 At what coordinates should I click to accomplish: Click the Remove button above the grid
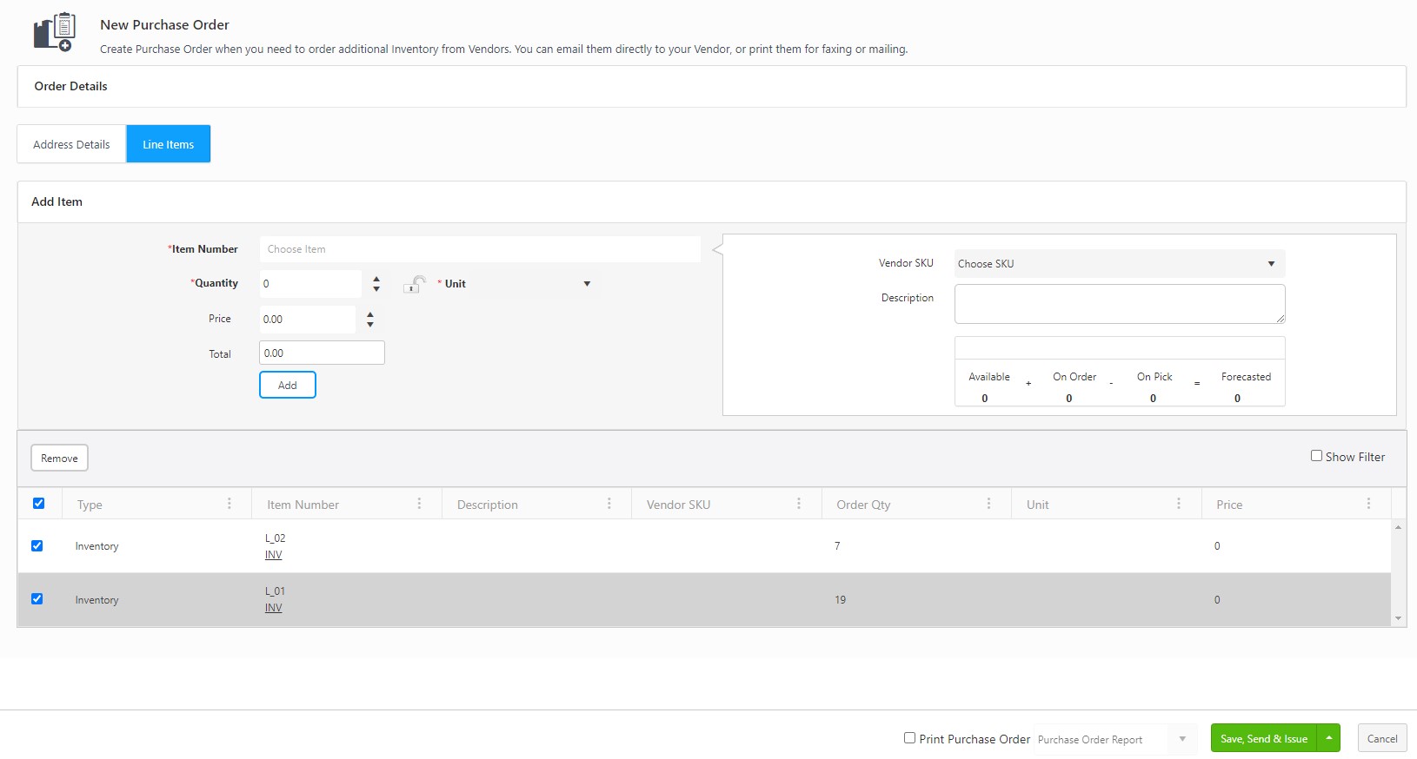click(x=59, y=458)
